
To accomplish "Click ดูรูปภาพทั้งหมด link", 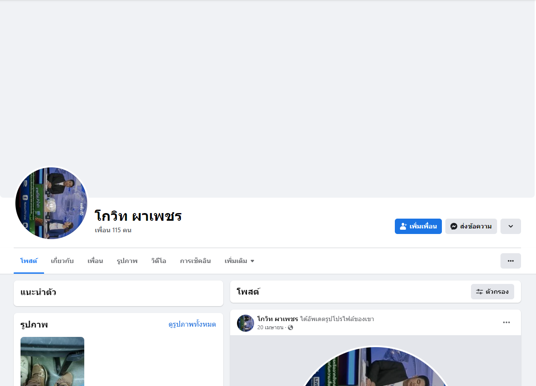I will [192, 325].
